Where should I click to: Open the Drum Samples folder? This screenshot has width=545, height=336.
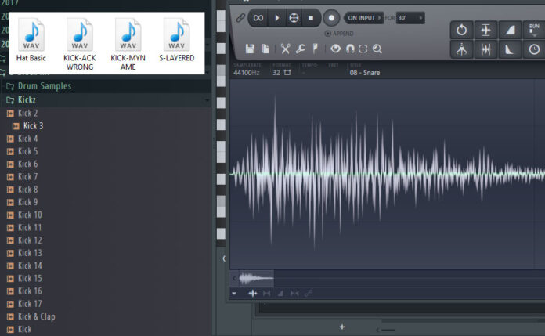click(44, 86)
